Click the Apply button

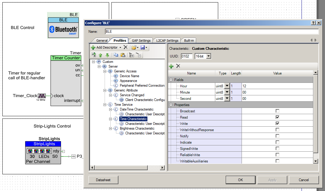[x=272, y=180]
